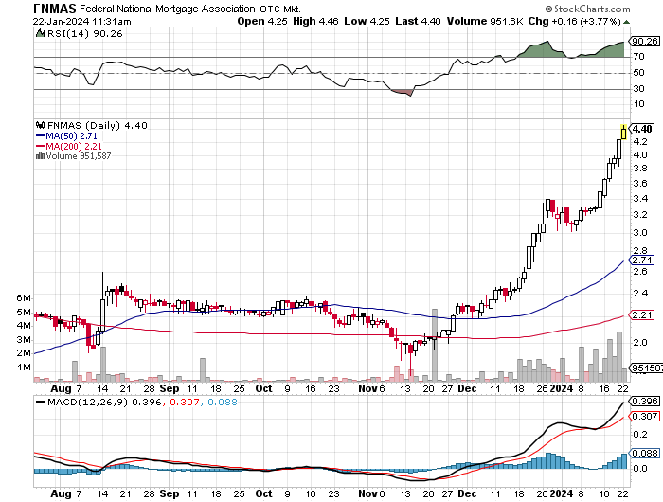Open the StockCharts.com attribution link
The height and width of the screenshot is (502, 663).
[592, 9]
